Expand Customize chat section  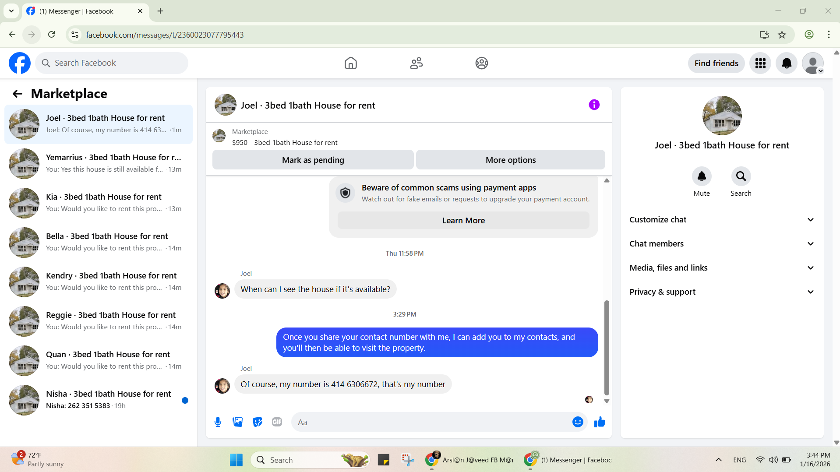(x=722, y=220)
